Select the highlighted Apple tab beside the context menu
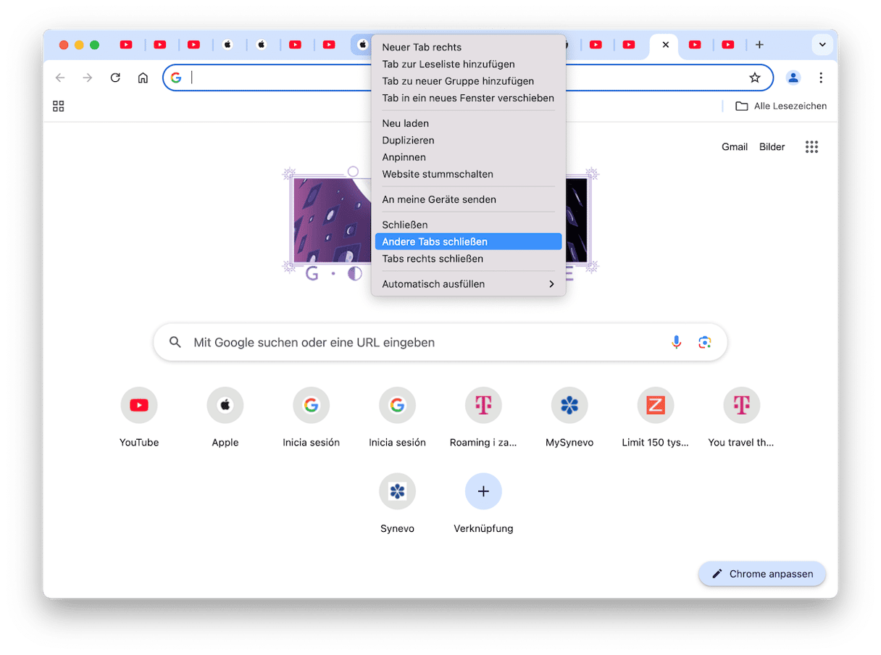Image resolution: width=881 pixels, height=655 pixels. [362, 45]
